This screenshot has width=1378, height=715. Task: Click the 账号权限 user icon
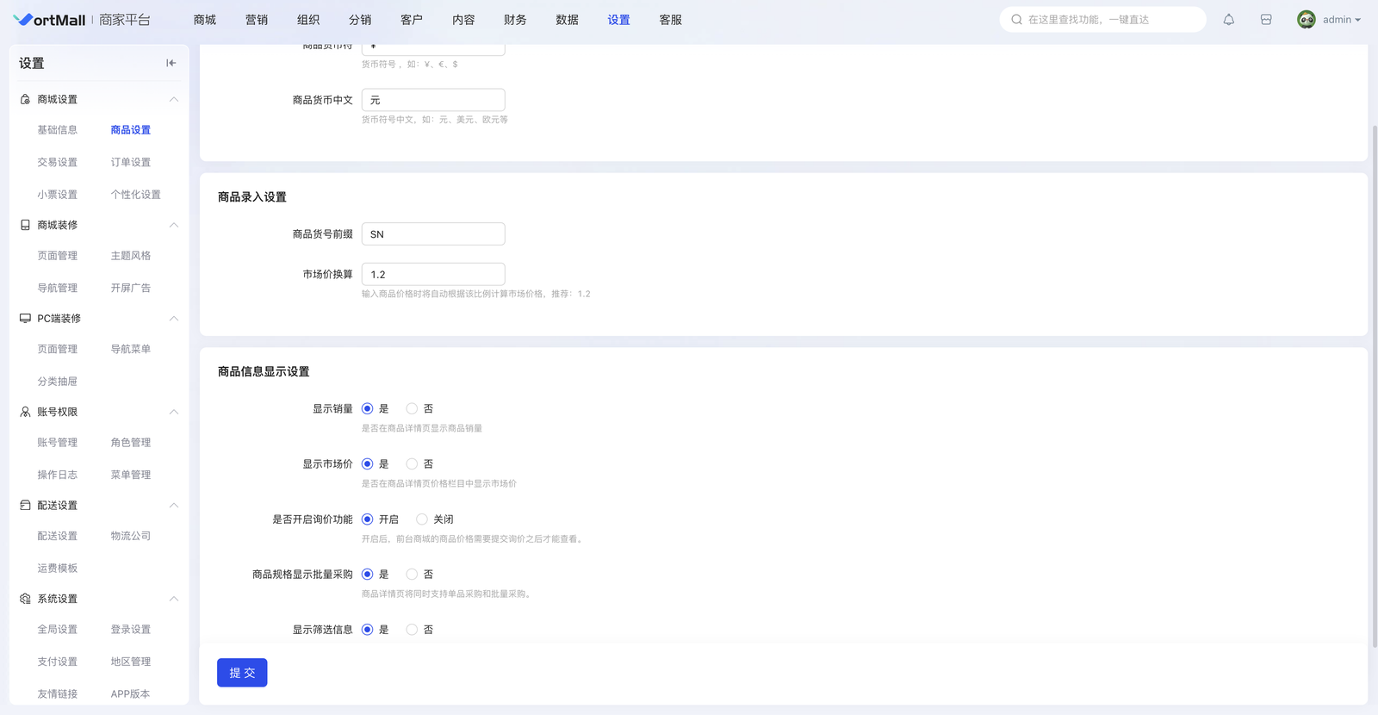point(25,412)
